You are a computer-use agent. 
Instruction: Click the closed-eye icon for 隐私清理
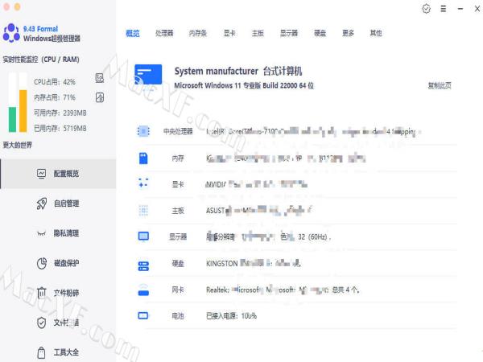41,233
